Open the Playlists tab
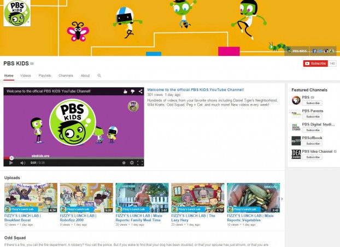The image size is (340, 247). [45, 76]
